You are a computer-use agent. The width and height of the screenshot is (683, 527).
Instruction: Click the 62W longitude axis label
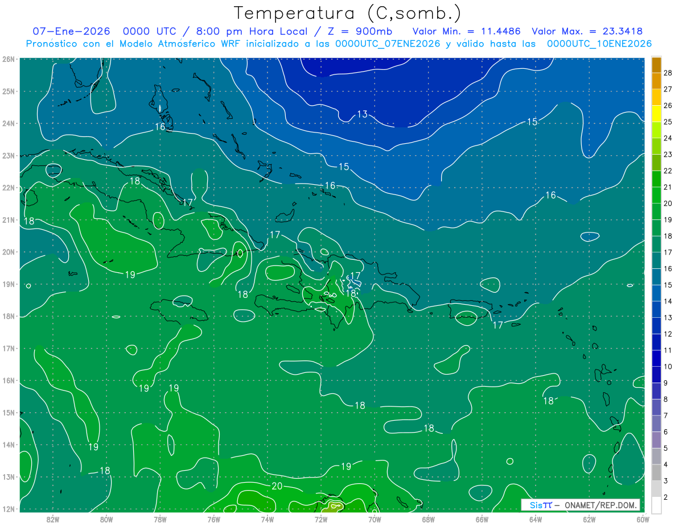[589, 518]
